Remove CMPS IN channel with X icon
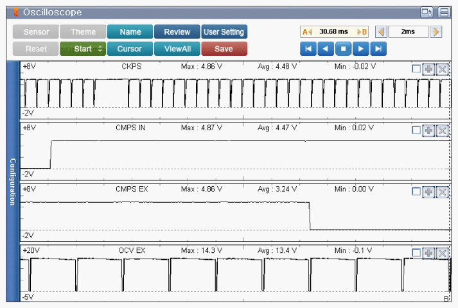458x308 pixels. [x=442, y=130]
